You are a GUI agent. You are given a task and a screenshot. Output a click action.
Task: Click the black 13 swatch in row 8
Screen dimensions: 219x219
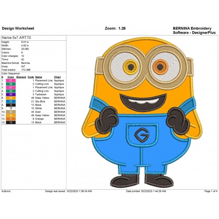tap(11, 105)
